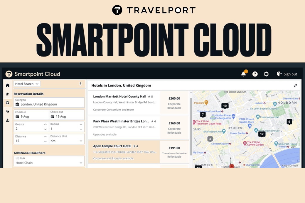Image resolution: width=305 pixels, height=203 pixels.
Task: Increase the Rooms count
Action: (81, 124)
